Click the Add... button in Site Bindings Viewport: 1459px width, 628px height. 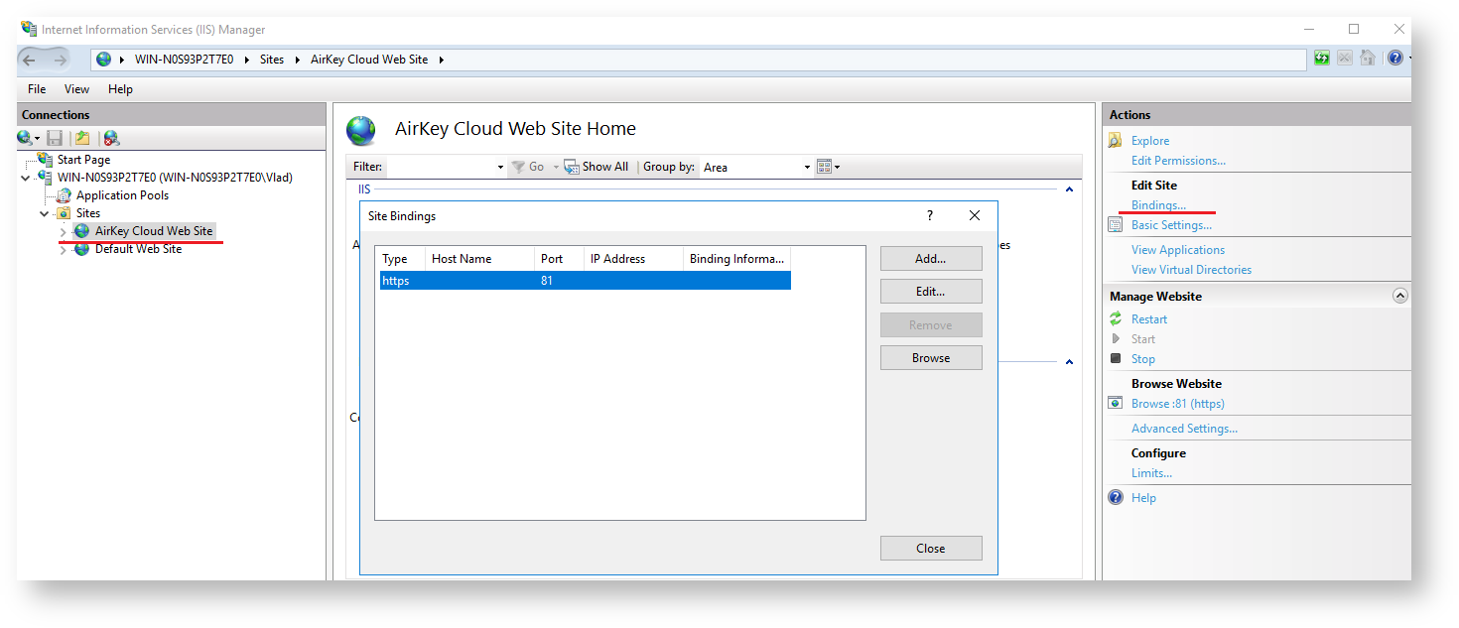tap(930, 259)
